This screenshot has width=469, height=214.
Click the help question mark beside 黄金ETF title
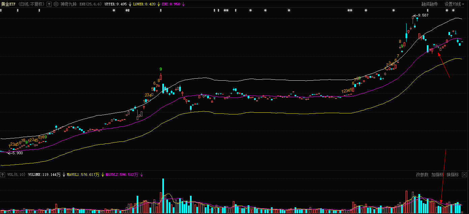tap(49, 4)
